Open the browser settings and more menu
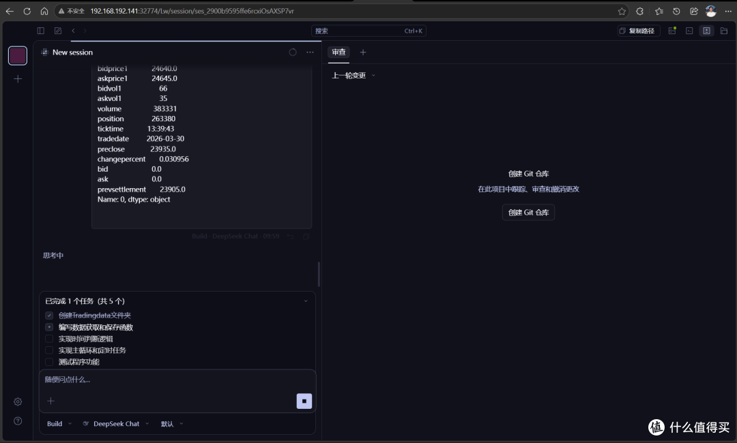Image resolution: width=737 pixels, height=443 pixels. coord(728,12)
